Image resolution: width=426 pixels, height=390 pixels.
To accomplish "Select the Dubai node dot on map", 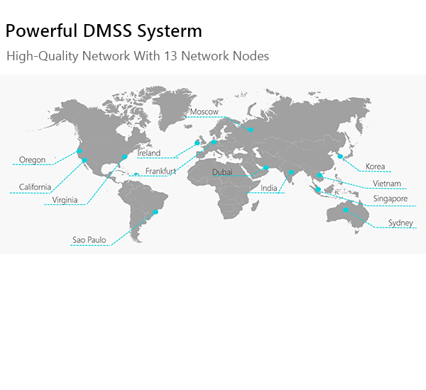I will pyautogui.click(x=266, y=168).
